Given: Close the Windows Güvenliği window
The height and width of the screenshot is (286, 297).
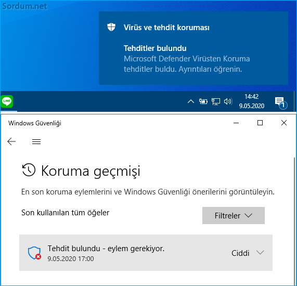Looking at the screenshot, I should (284, 123).
